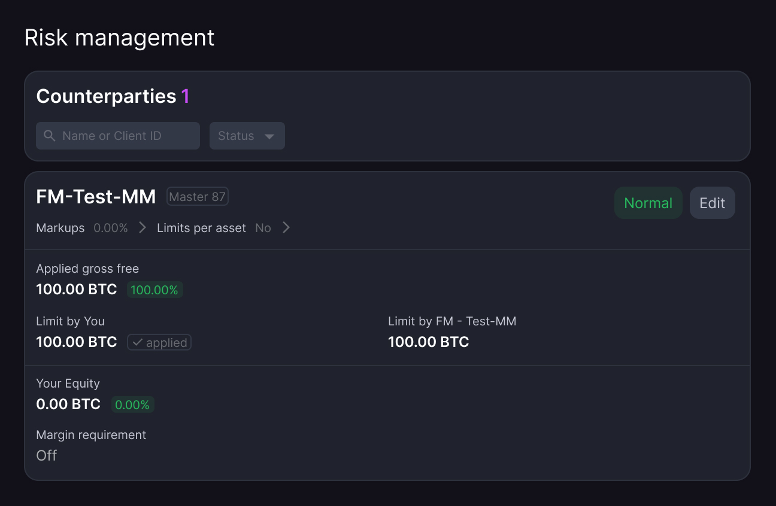776x506 pixels.
Task: Click the Limit by You amount
Action: pos(77,342)
